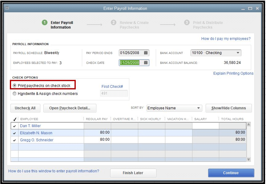
Task: Click the Show/Hide Columns button
Action: click(228, 108)
